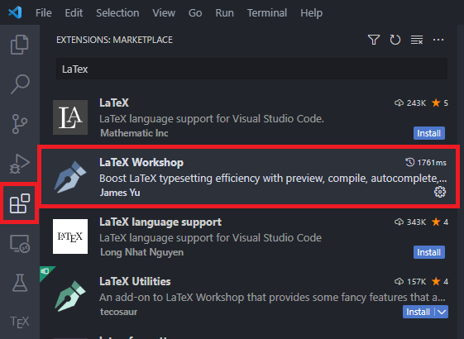Open Source Control view

coord(20,124)
